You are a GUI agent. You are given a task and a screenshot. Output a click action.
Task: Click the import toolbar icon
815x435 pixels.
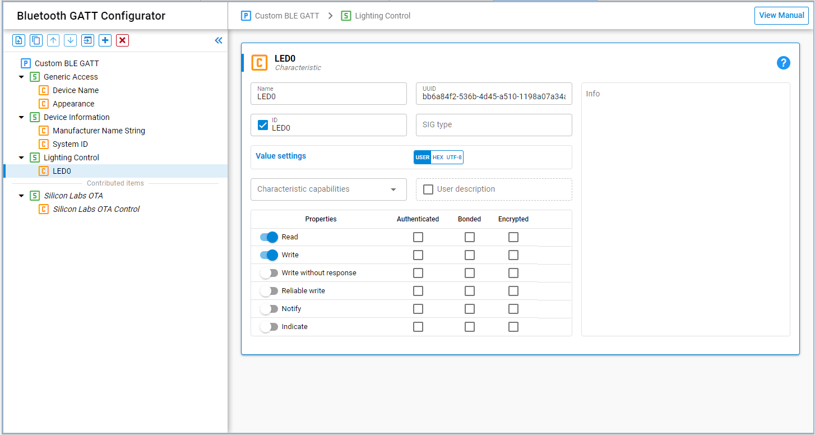click(x=87, y=40)
